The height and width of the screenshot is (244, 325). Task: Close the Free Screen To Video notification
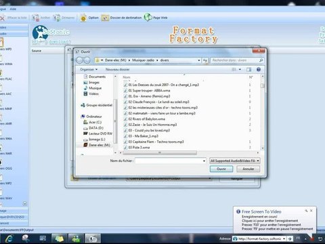click(311, 211)
